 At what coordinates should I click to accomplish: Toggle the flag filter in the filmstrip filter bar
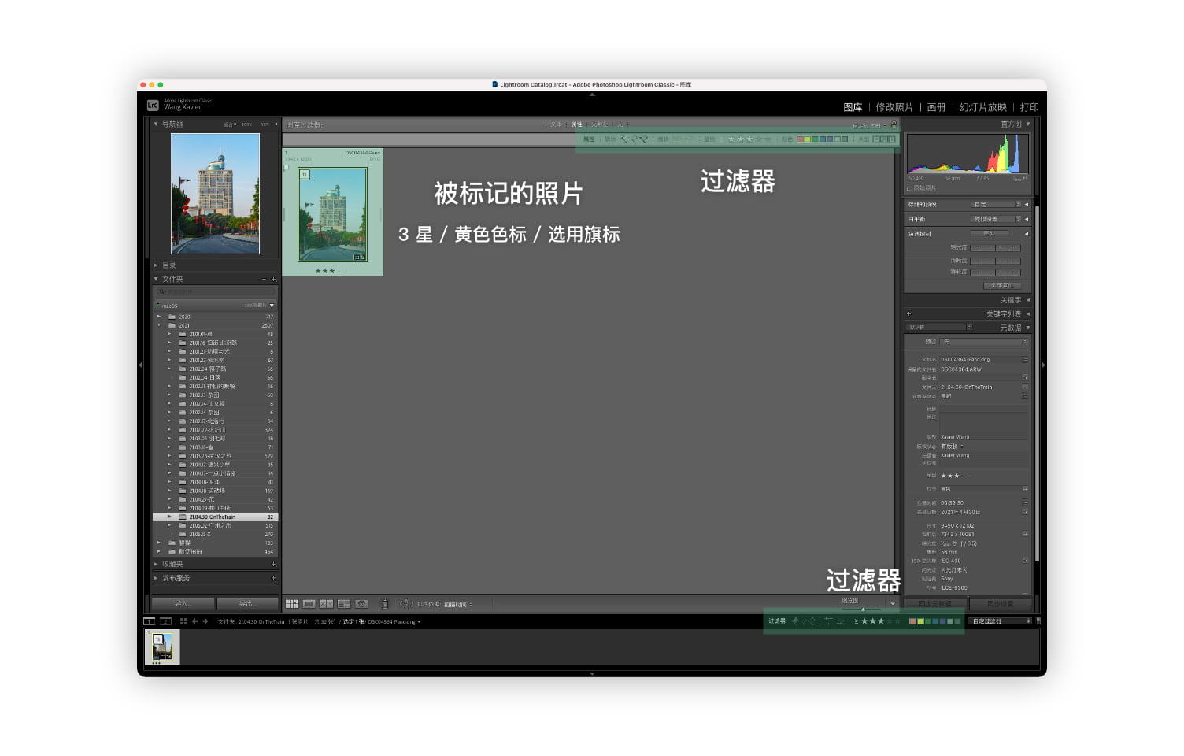(x=795, y=621)
